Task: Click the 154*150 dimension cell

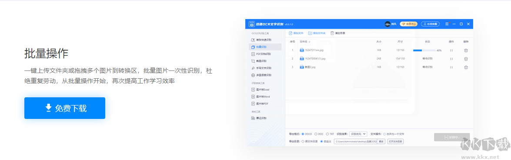Action: (400, 59)
